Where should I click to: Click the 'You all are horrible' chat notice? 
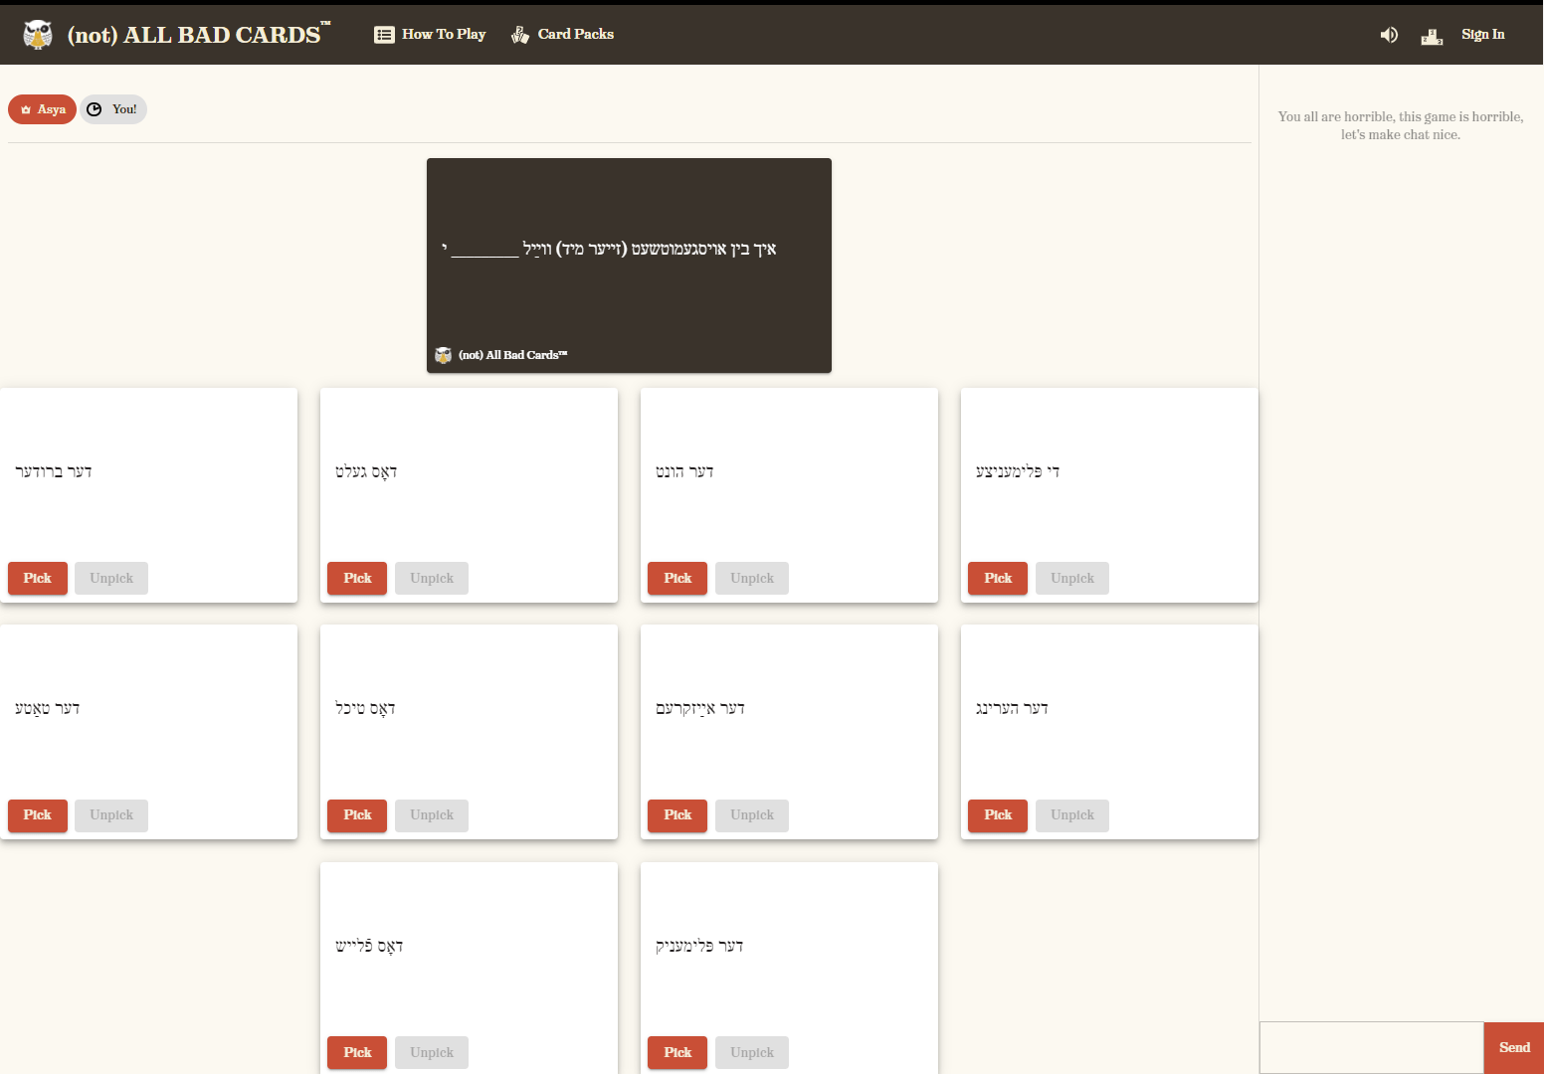1401,125
